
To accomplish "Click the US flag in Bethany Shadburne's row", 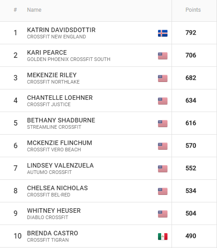I will (x=163, y=123).
